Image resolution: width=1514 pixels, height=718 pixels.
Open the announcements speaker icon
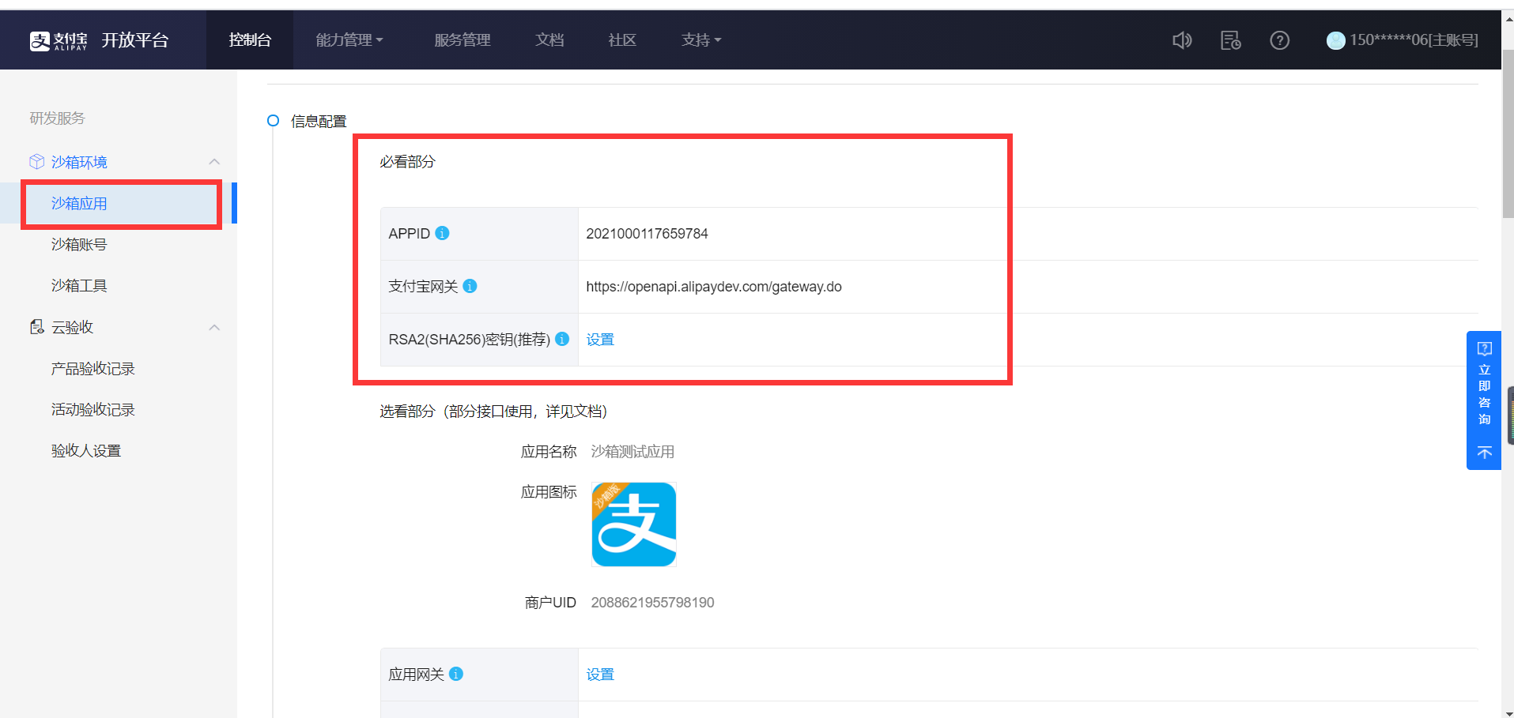tap(1182, 40)
